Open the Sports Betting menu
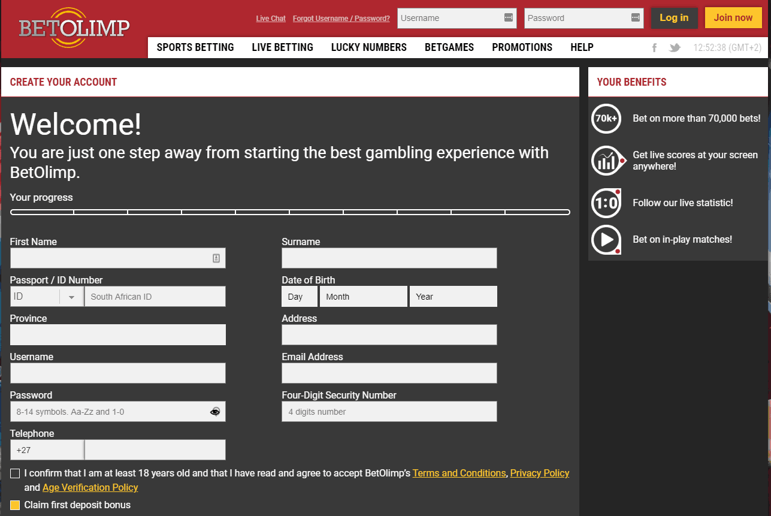This screenshot has height=516, width=771. click(195, 47)
